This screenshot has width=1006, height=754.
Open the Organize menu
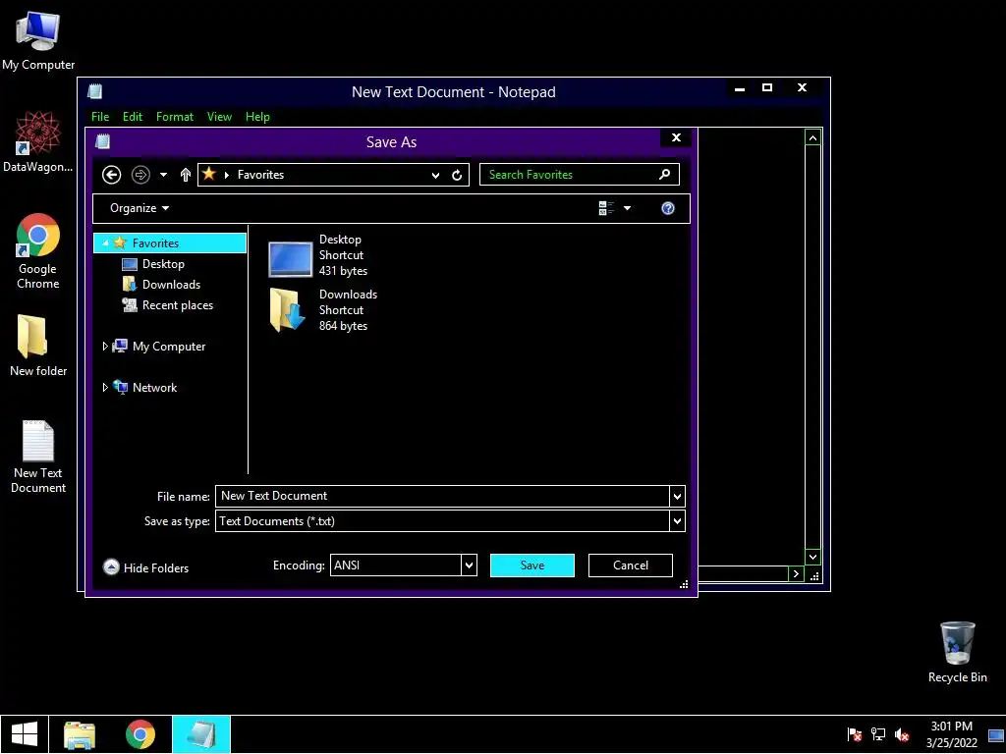(x=140, y=208)
